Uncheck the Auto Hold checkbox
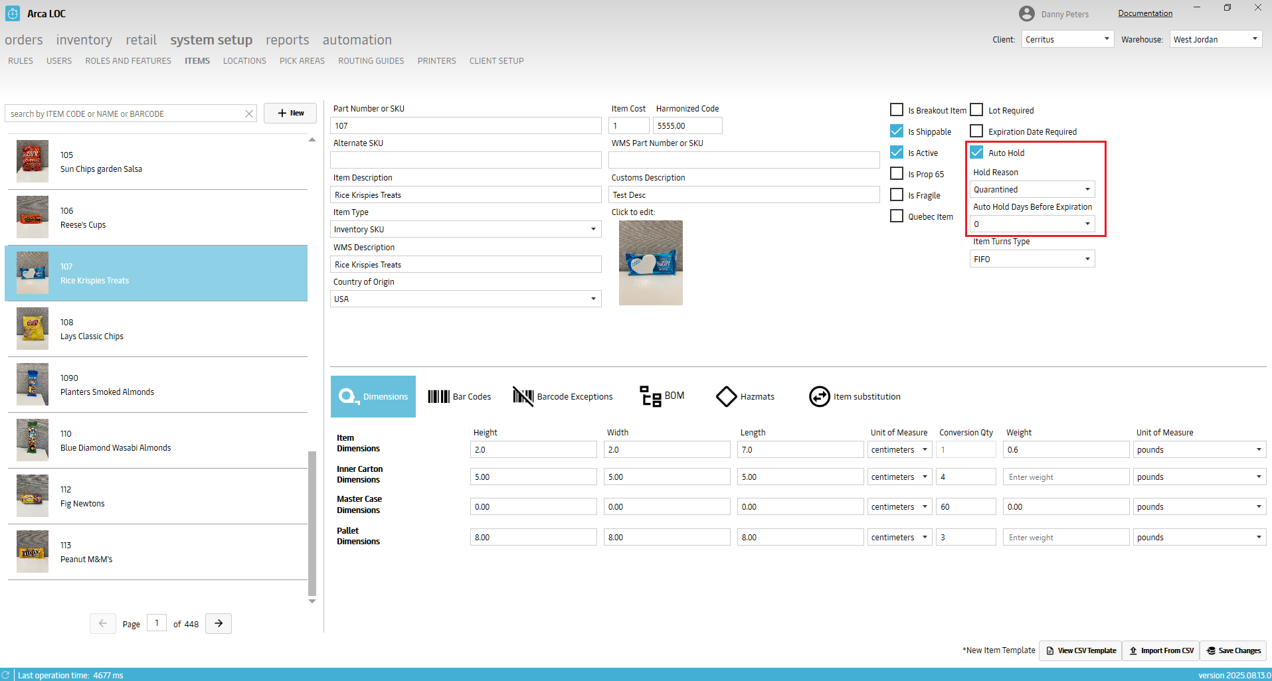1272x681 pixels. pyautogui.click(x=976, y=153)
